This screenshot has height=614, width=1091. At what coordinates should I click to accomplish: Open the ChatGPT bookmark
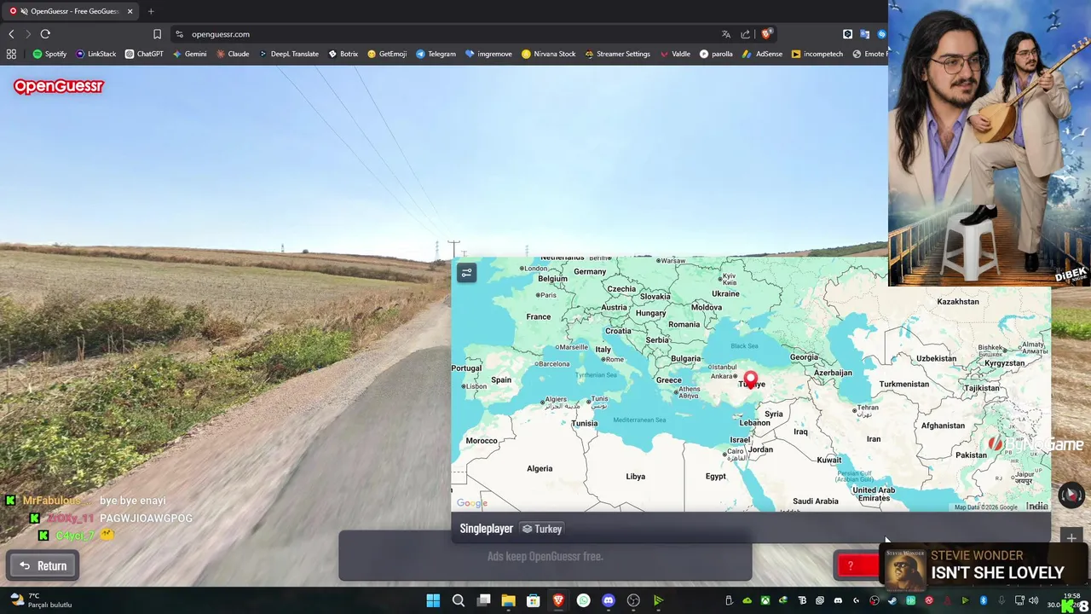(x=144, y=54)
